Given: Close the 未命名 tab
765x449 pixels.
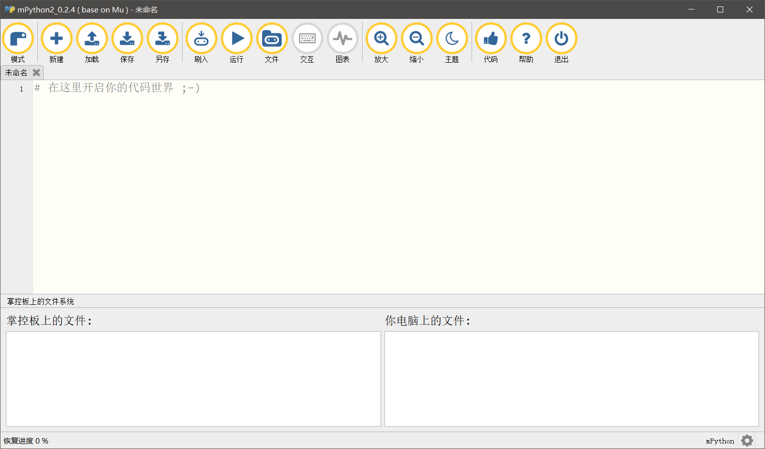Looking at the screenshot, I should click(x=36, y=73).
